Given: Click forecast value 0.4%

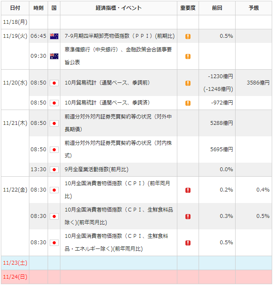Looking at the screenshot, I should point(263,190).
